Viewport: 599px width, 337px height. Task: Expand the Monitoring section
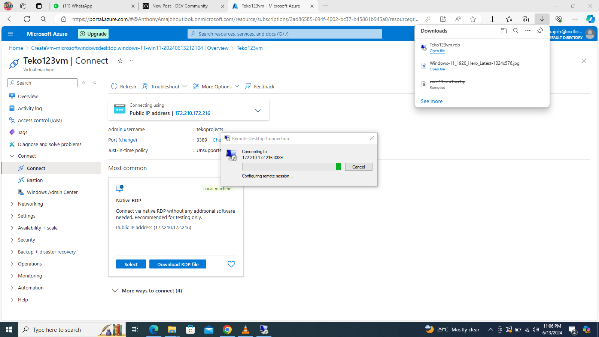[x=12, y=276]
